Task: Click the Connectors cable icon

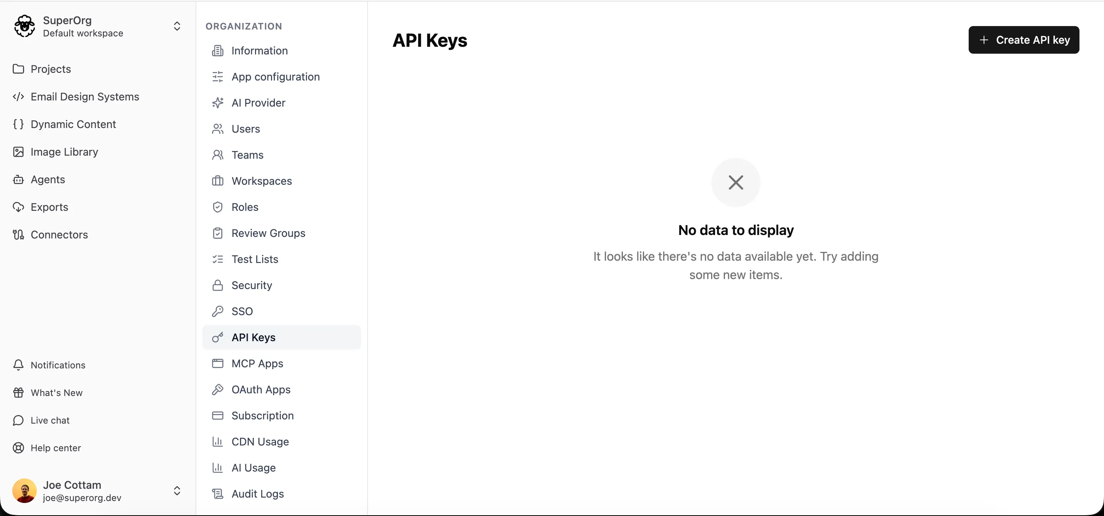Action: pos(18,235)
